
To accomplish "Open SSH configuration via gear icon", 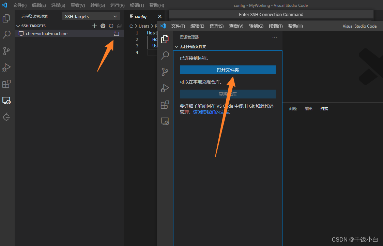I will [103, 26].
